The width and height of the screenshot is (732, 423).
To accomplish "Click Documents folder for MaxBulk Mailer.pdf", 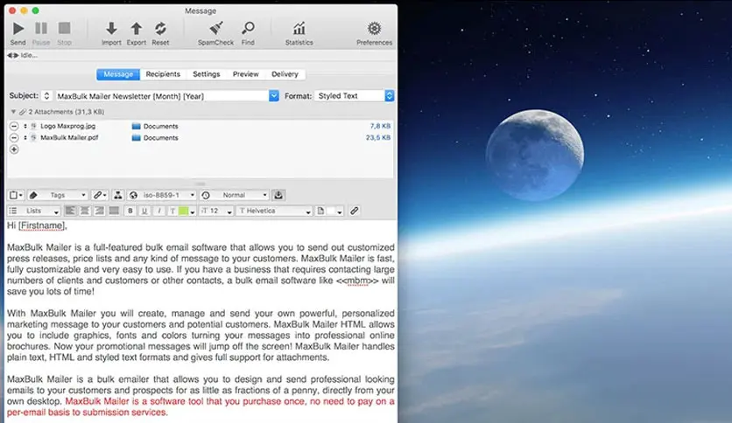I will pos(155,138).
